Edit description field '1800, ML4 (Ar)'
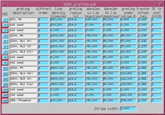This screenshot has width=165, height=115. click(x=23, y=74)
